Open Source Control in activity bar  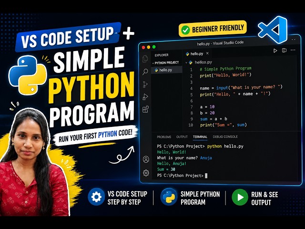pyautogui.click(x=145, y=84)
